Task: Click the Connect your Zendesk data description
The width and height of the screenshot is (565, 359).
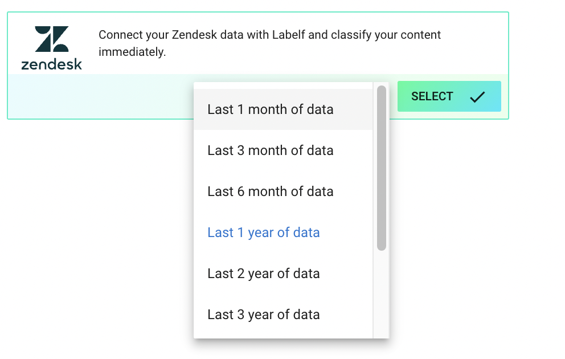Action: 269,43
